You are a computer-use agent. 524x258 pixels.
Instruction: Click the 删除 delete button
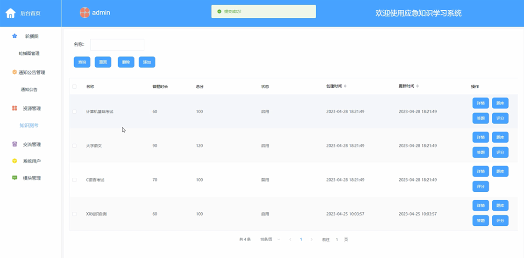pos(126,62)
